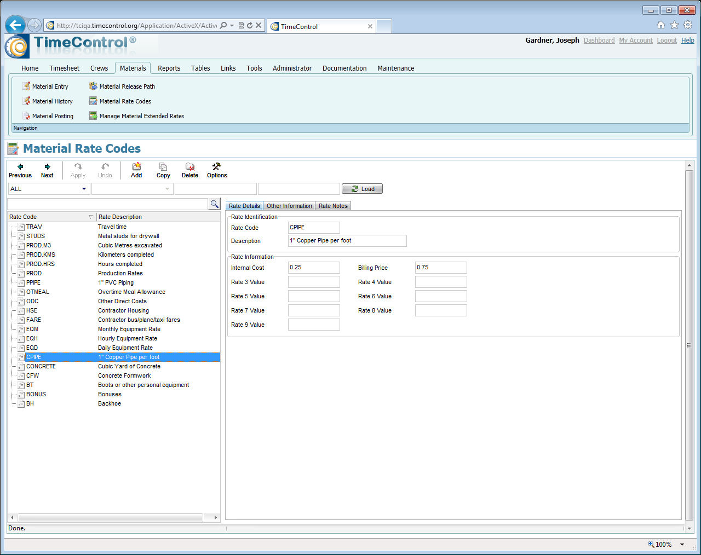Open the Rate Notes tab
Viewport: 701px width, 555px height.
333,206
